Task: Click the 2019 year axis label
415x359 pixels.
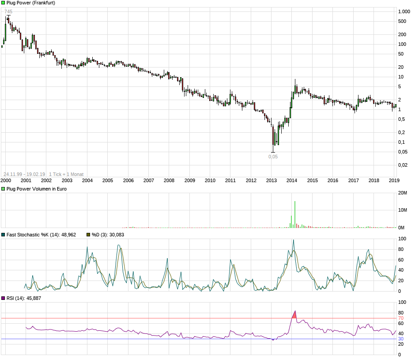Action: pyautogui.click(x=394, y=180)
